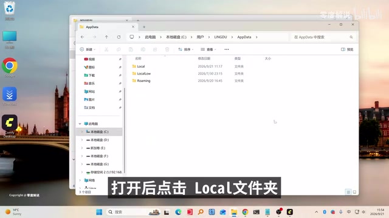Image resolution: width=389 pixels, height=218 pixels.
Task: Navigate up one folder level
Action: tap(106, 37)
